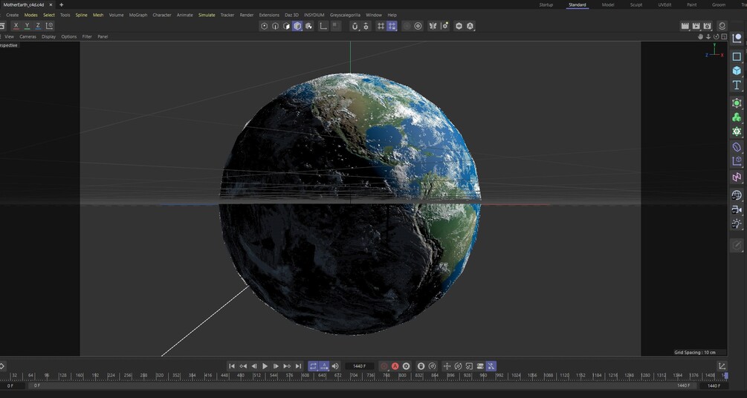Open viewport Display dropdown menu
The image size is (747, 398).
[48, 36]
